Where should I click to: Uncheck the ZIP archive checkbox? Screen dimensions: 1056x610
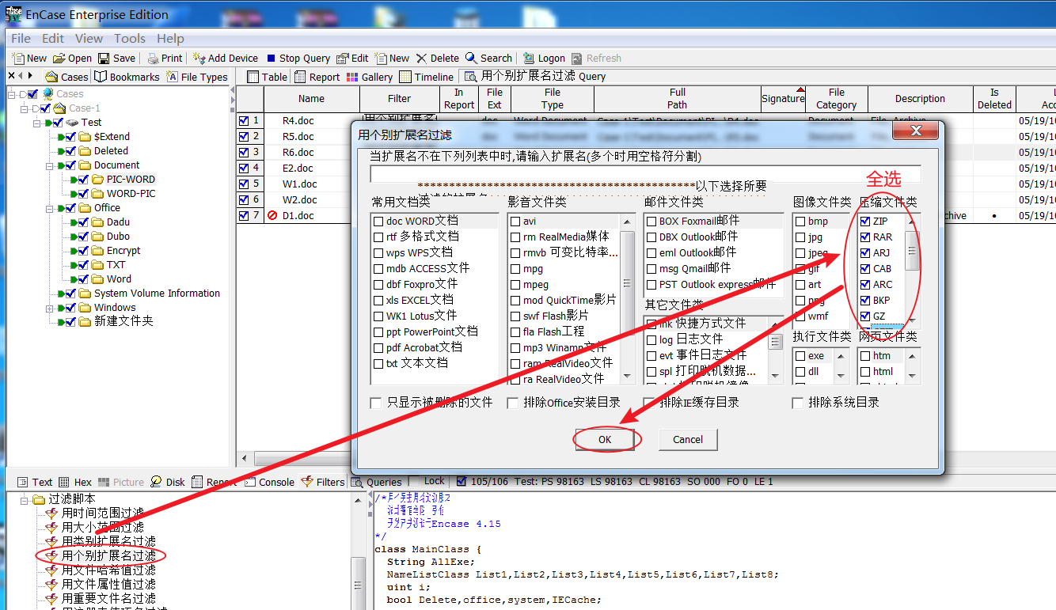click(x=865, y=222)
